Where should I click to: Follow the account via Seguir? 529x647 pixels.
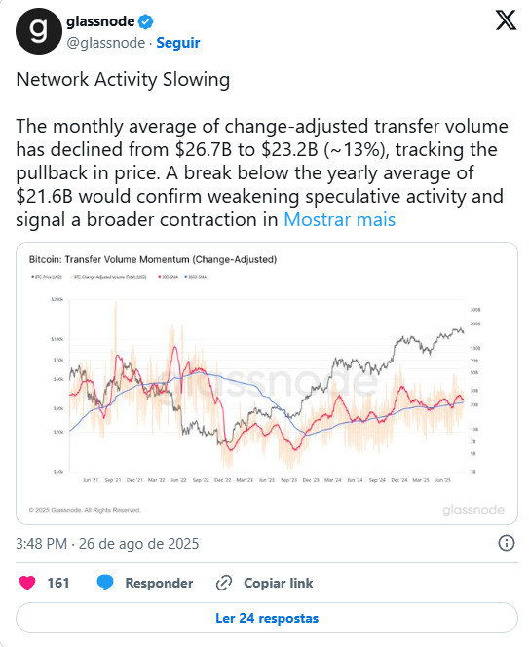[178, 43]
